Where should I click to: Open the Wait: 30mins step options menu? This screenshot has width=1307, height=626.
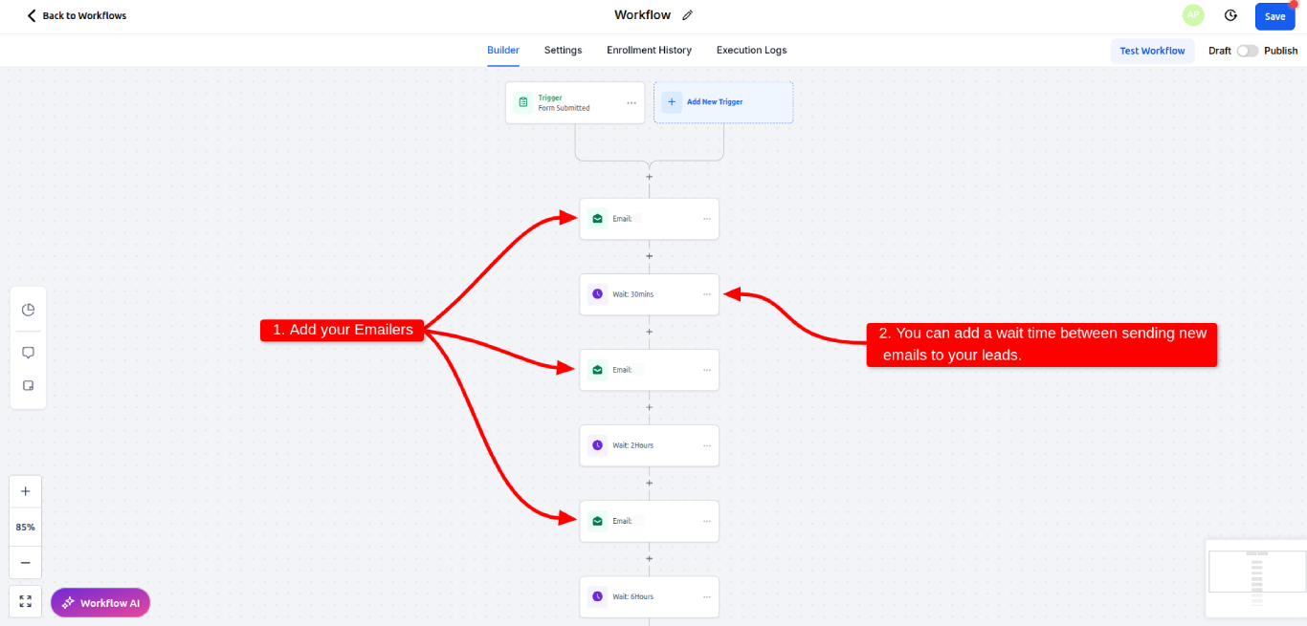[x=707, y=294]
